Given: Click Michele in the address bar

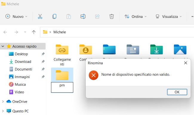Looking at the screenshot, I should (x=59, y=32).
